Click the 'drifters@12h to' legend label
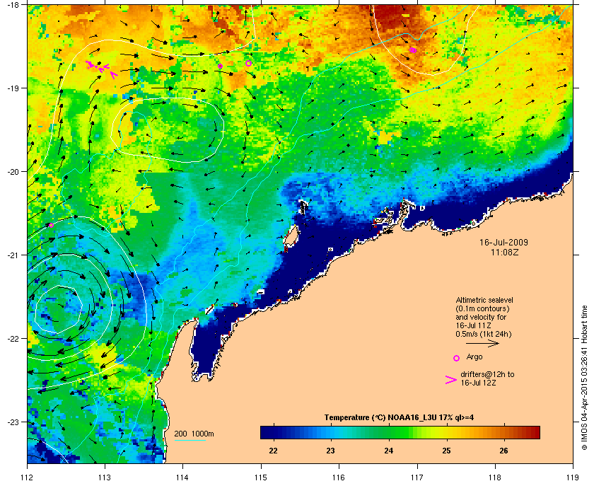The width and height of the screenshot is (594, 481). [487, 374]
